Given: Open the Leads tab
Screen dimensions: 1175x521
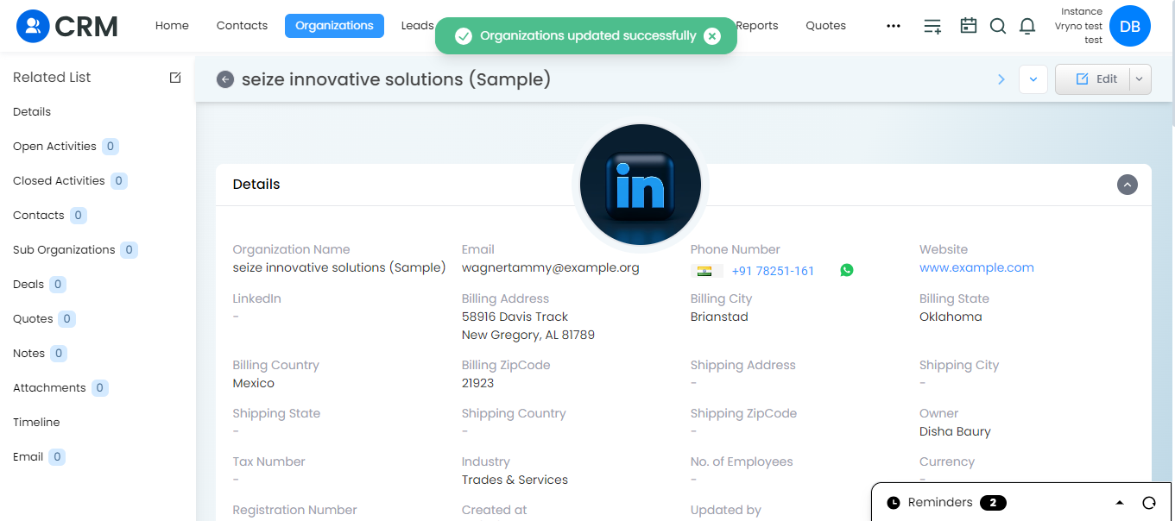Looking at the screenshot, I should (x=417, y=26).
